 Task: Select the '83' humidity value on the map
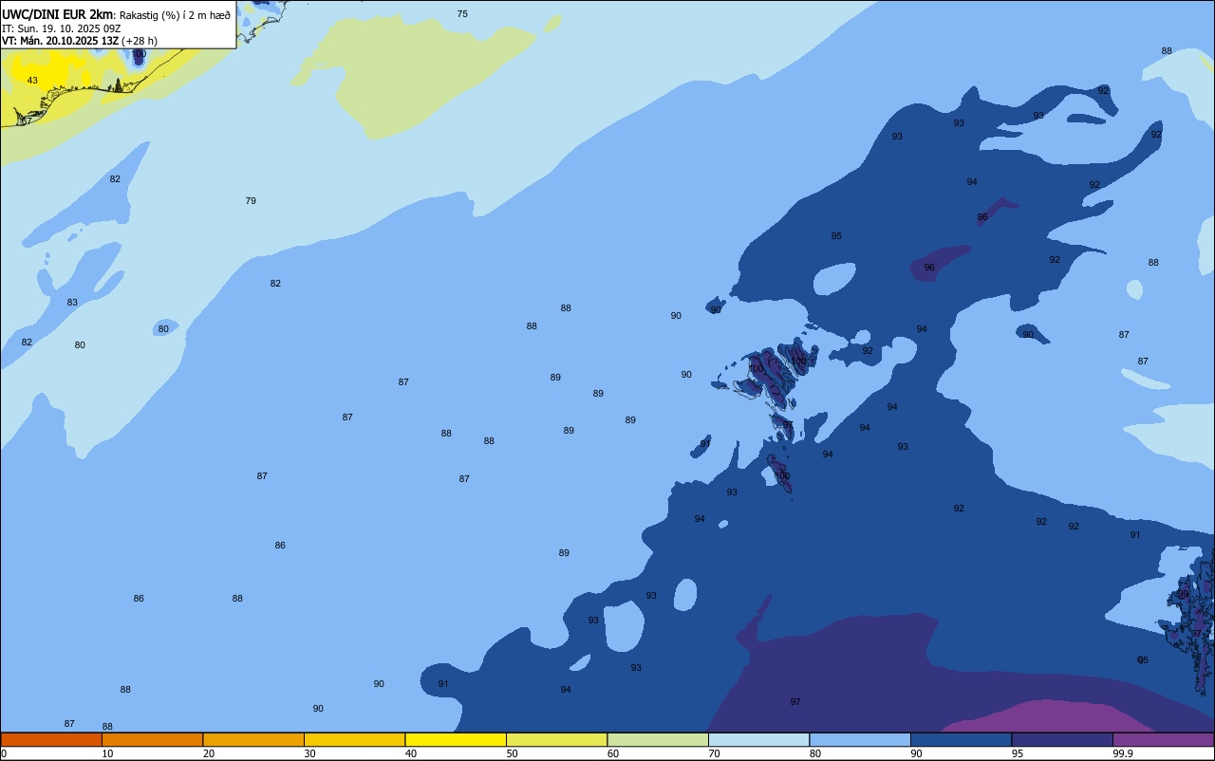tap(72, 303)
